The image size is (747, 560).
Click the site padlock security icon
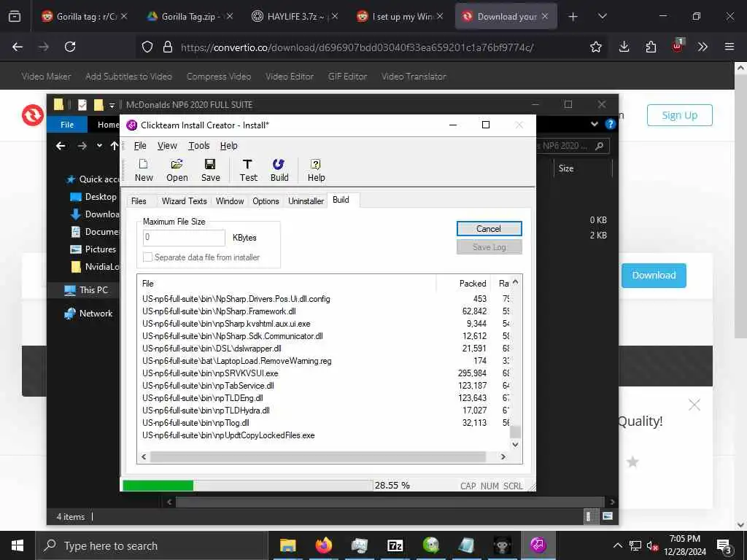click(x=168, y=47)
